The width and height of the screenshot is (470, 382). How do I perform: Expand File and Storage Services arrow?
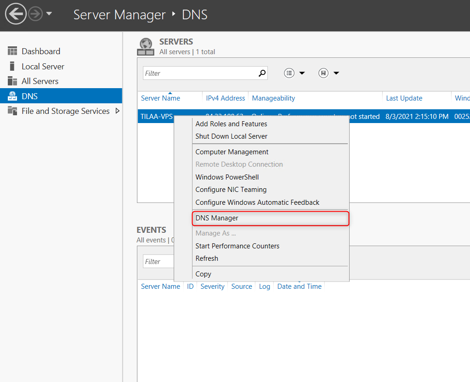[118, 111]
